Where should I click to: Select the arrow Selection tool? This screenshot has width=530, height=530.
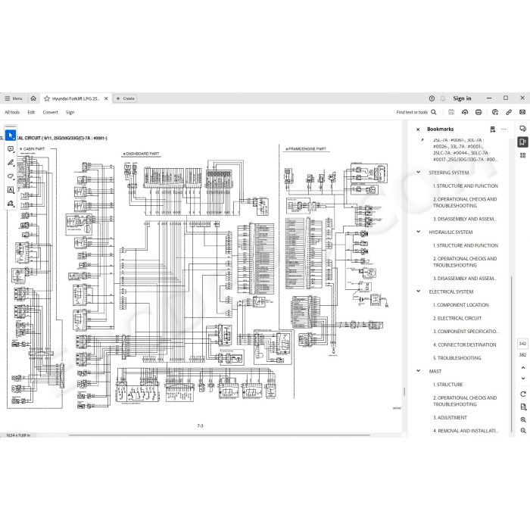click(11, 136)
